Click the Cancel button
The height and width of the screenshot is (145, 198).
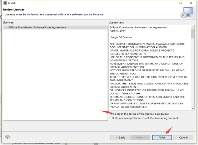coord(183,138)
